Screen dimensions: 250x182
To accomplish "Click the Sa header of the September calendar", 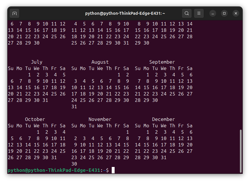I will pyautogui.click(x=190, y=68).
